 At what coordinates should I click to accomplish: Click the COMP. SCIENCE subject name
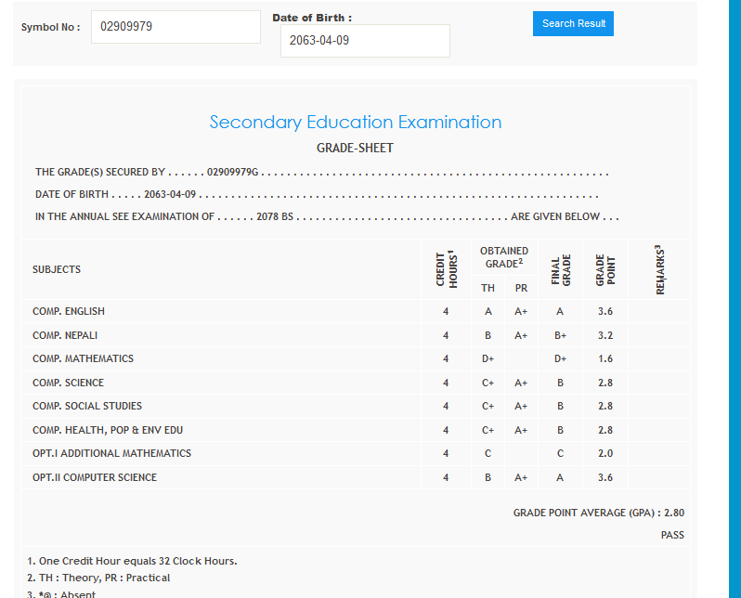[x=68, y=383]
